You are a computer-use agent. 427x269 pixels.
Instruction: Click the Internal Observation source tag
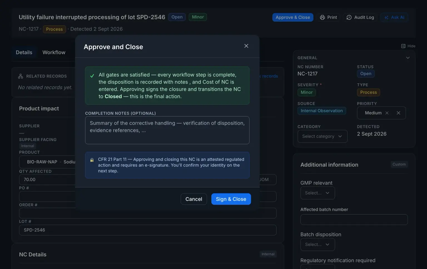pos(322,111)
